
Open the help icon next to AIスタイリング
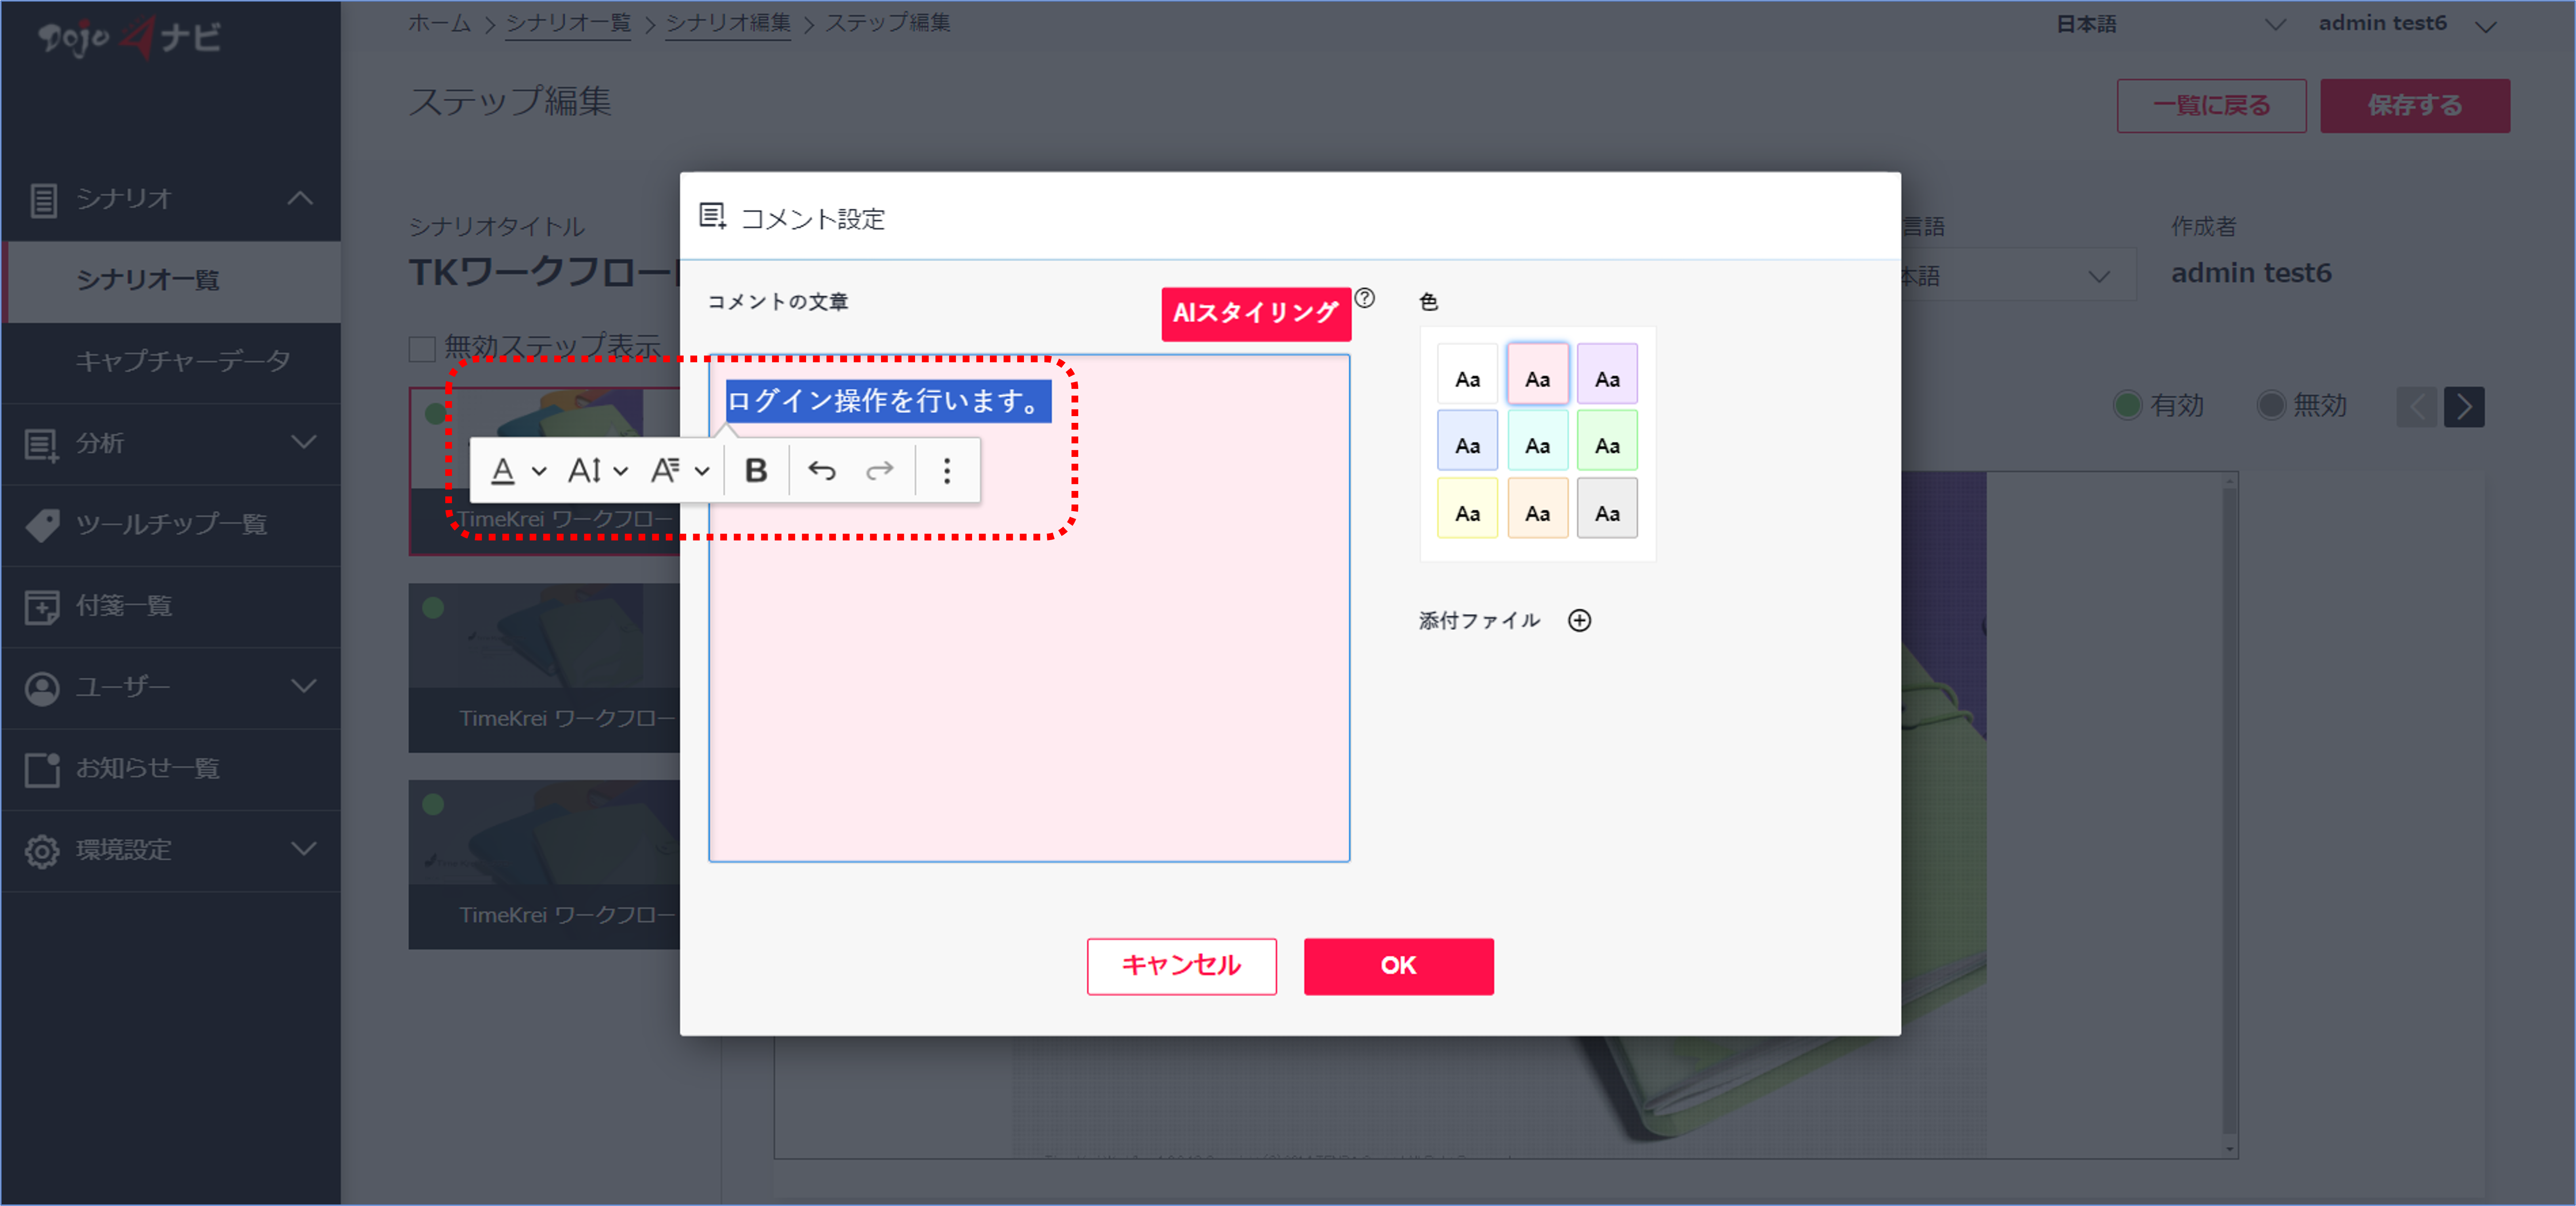[1365, 298]
